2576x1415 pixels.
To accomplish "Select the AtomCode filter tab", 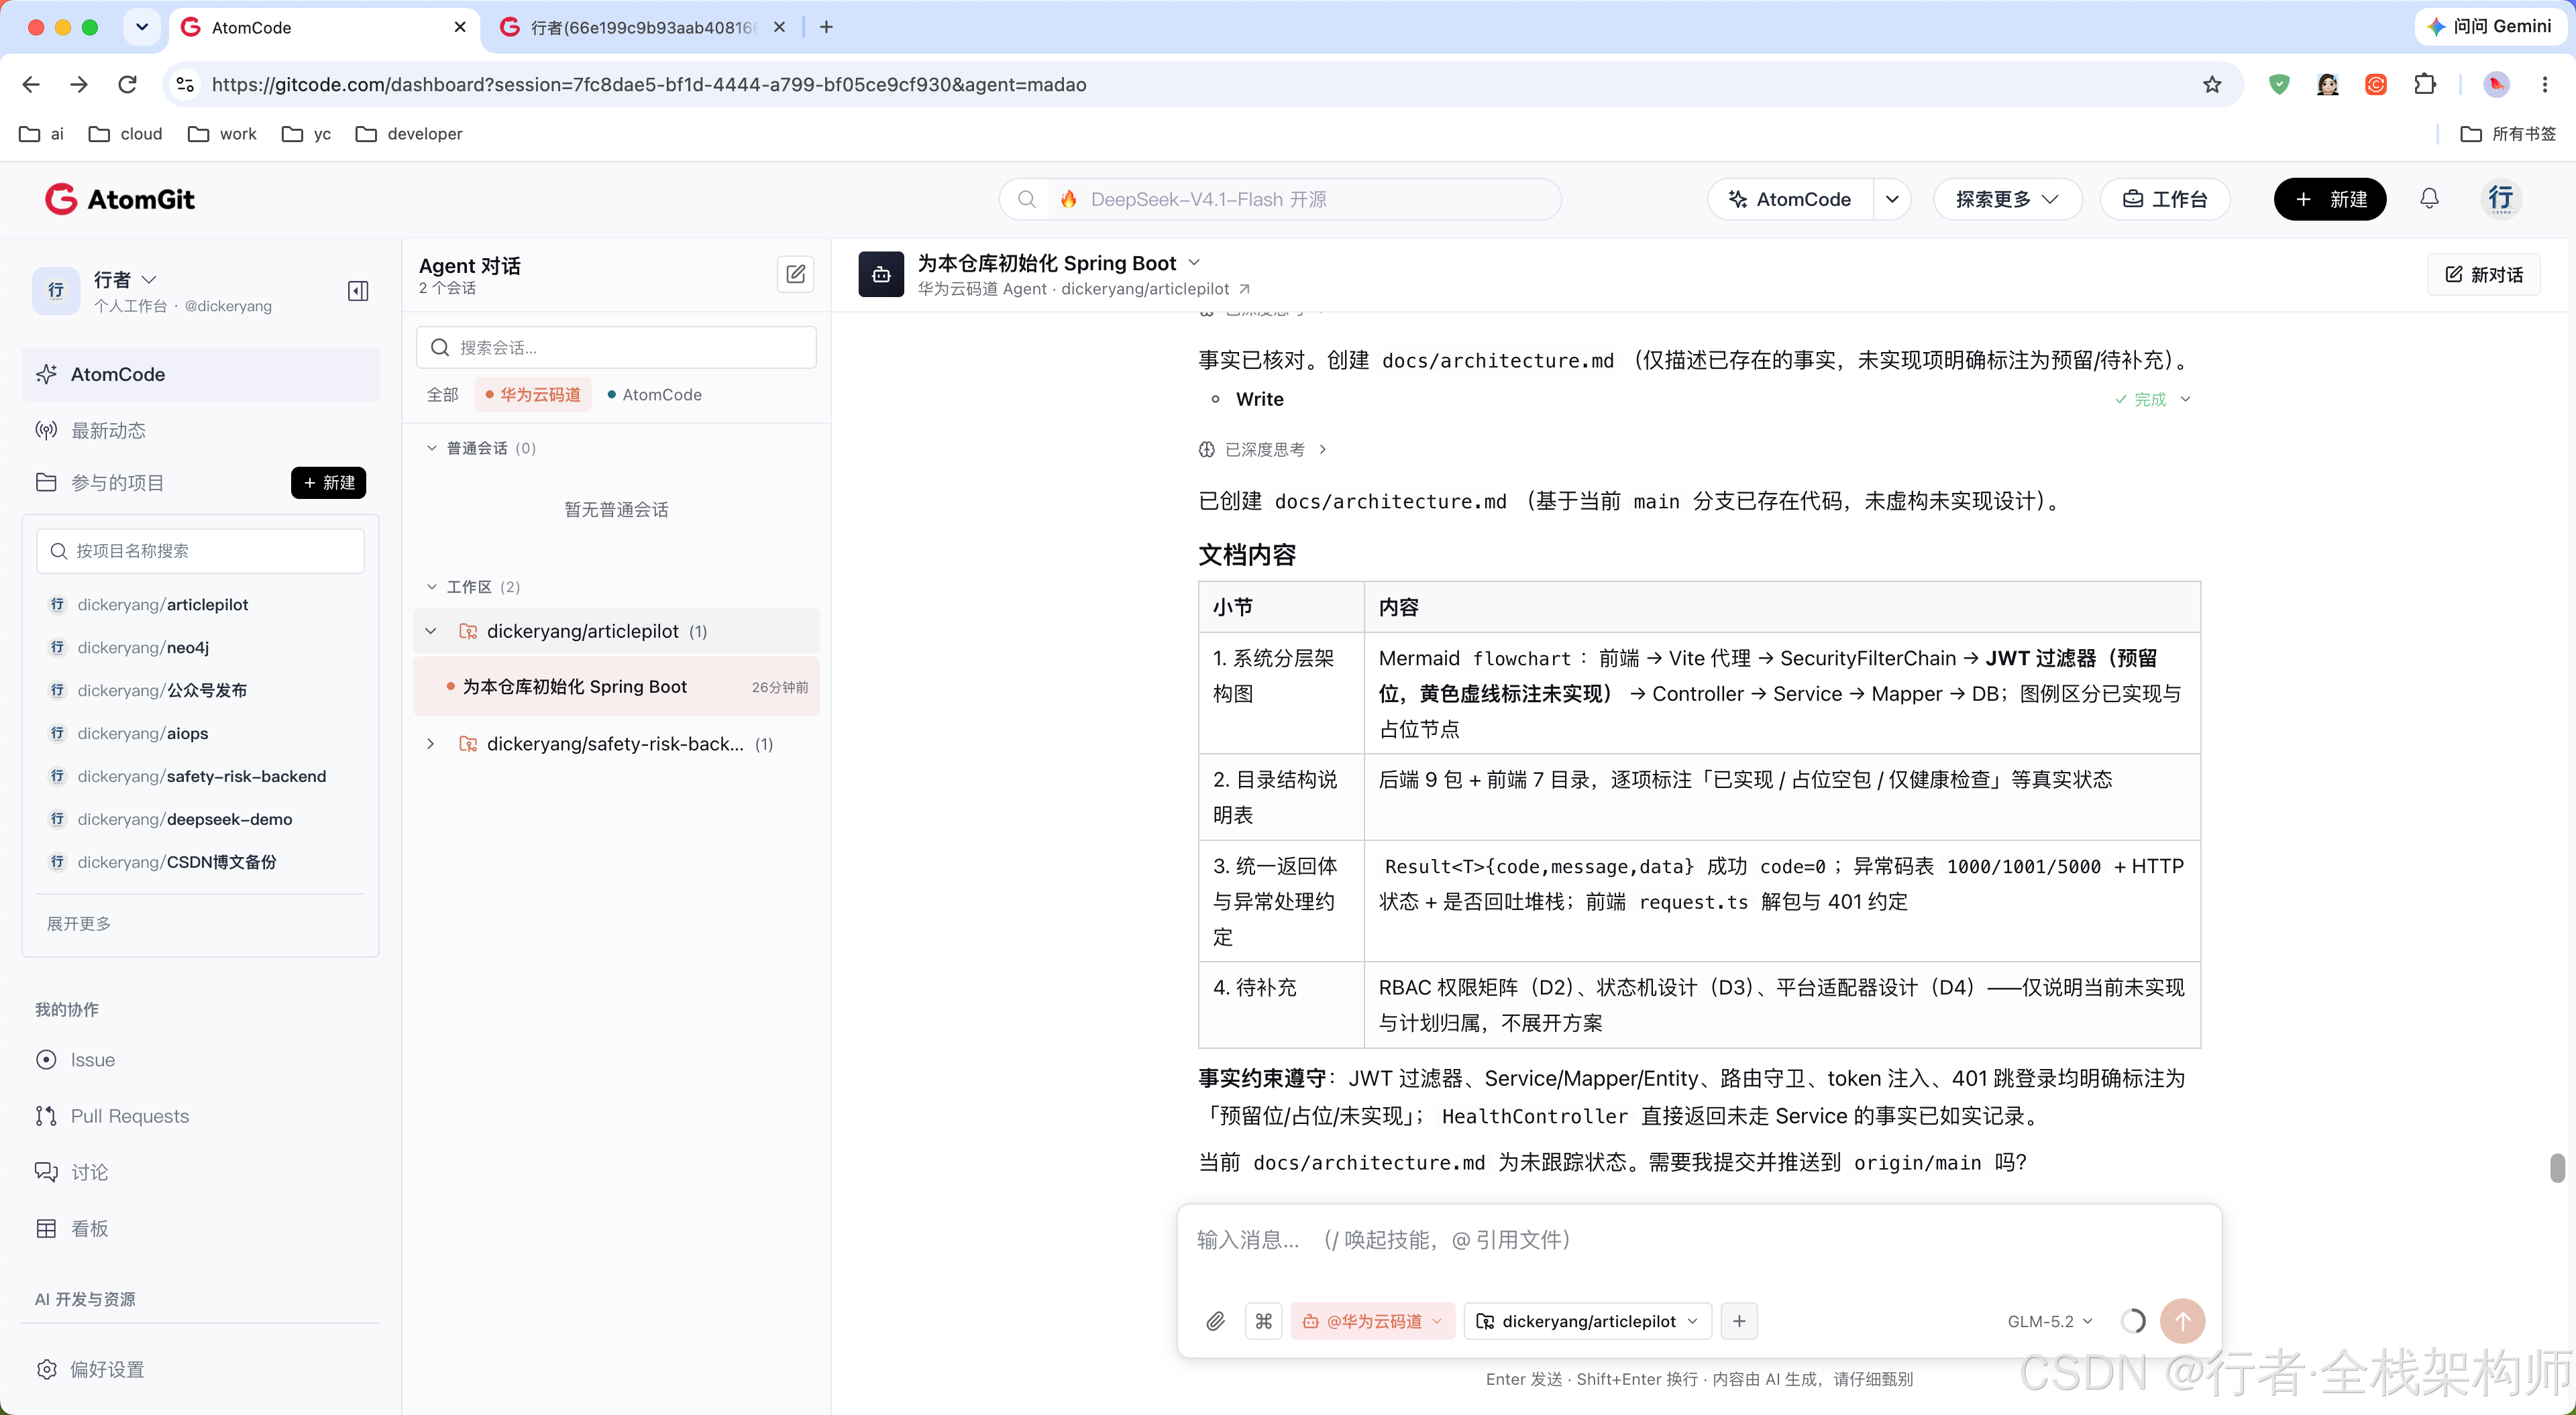I will pyautogui.click(x=654, y=395).
